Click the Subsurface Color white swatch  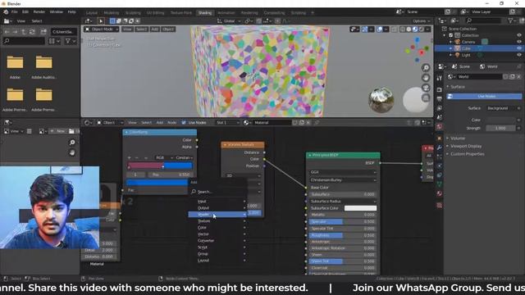click(360, 208)
